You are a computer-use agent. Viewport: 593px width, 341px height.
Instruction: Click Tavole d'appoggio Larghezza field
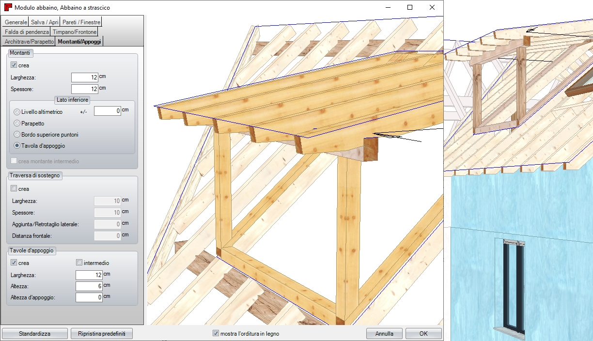point(89,275)
